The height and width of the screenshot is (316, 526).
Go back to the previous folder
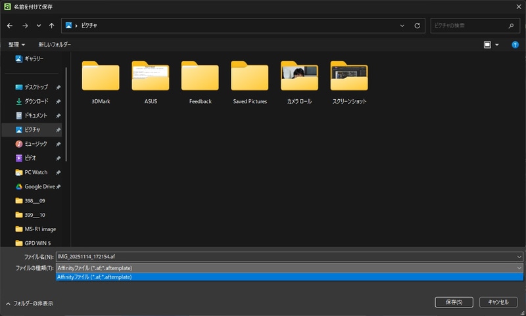pos(10,26)
